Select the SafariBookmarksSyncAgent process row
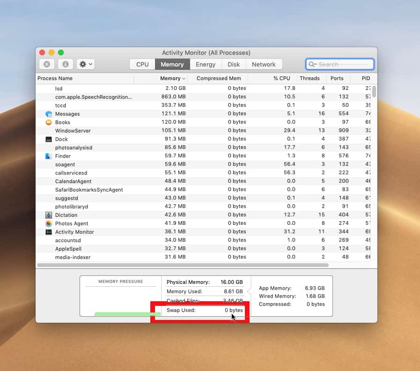 tap(204, 190)
